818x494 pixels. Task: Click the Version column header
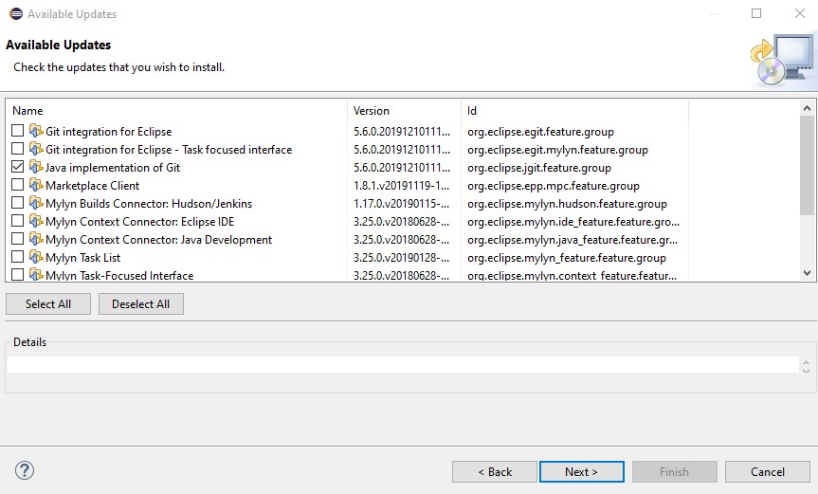405,111
